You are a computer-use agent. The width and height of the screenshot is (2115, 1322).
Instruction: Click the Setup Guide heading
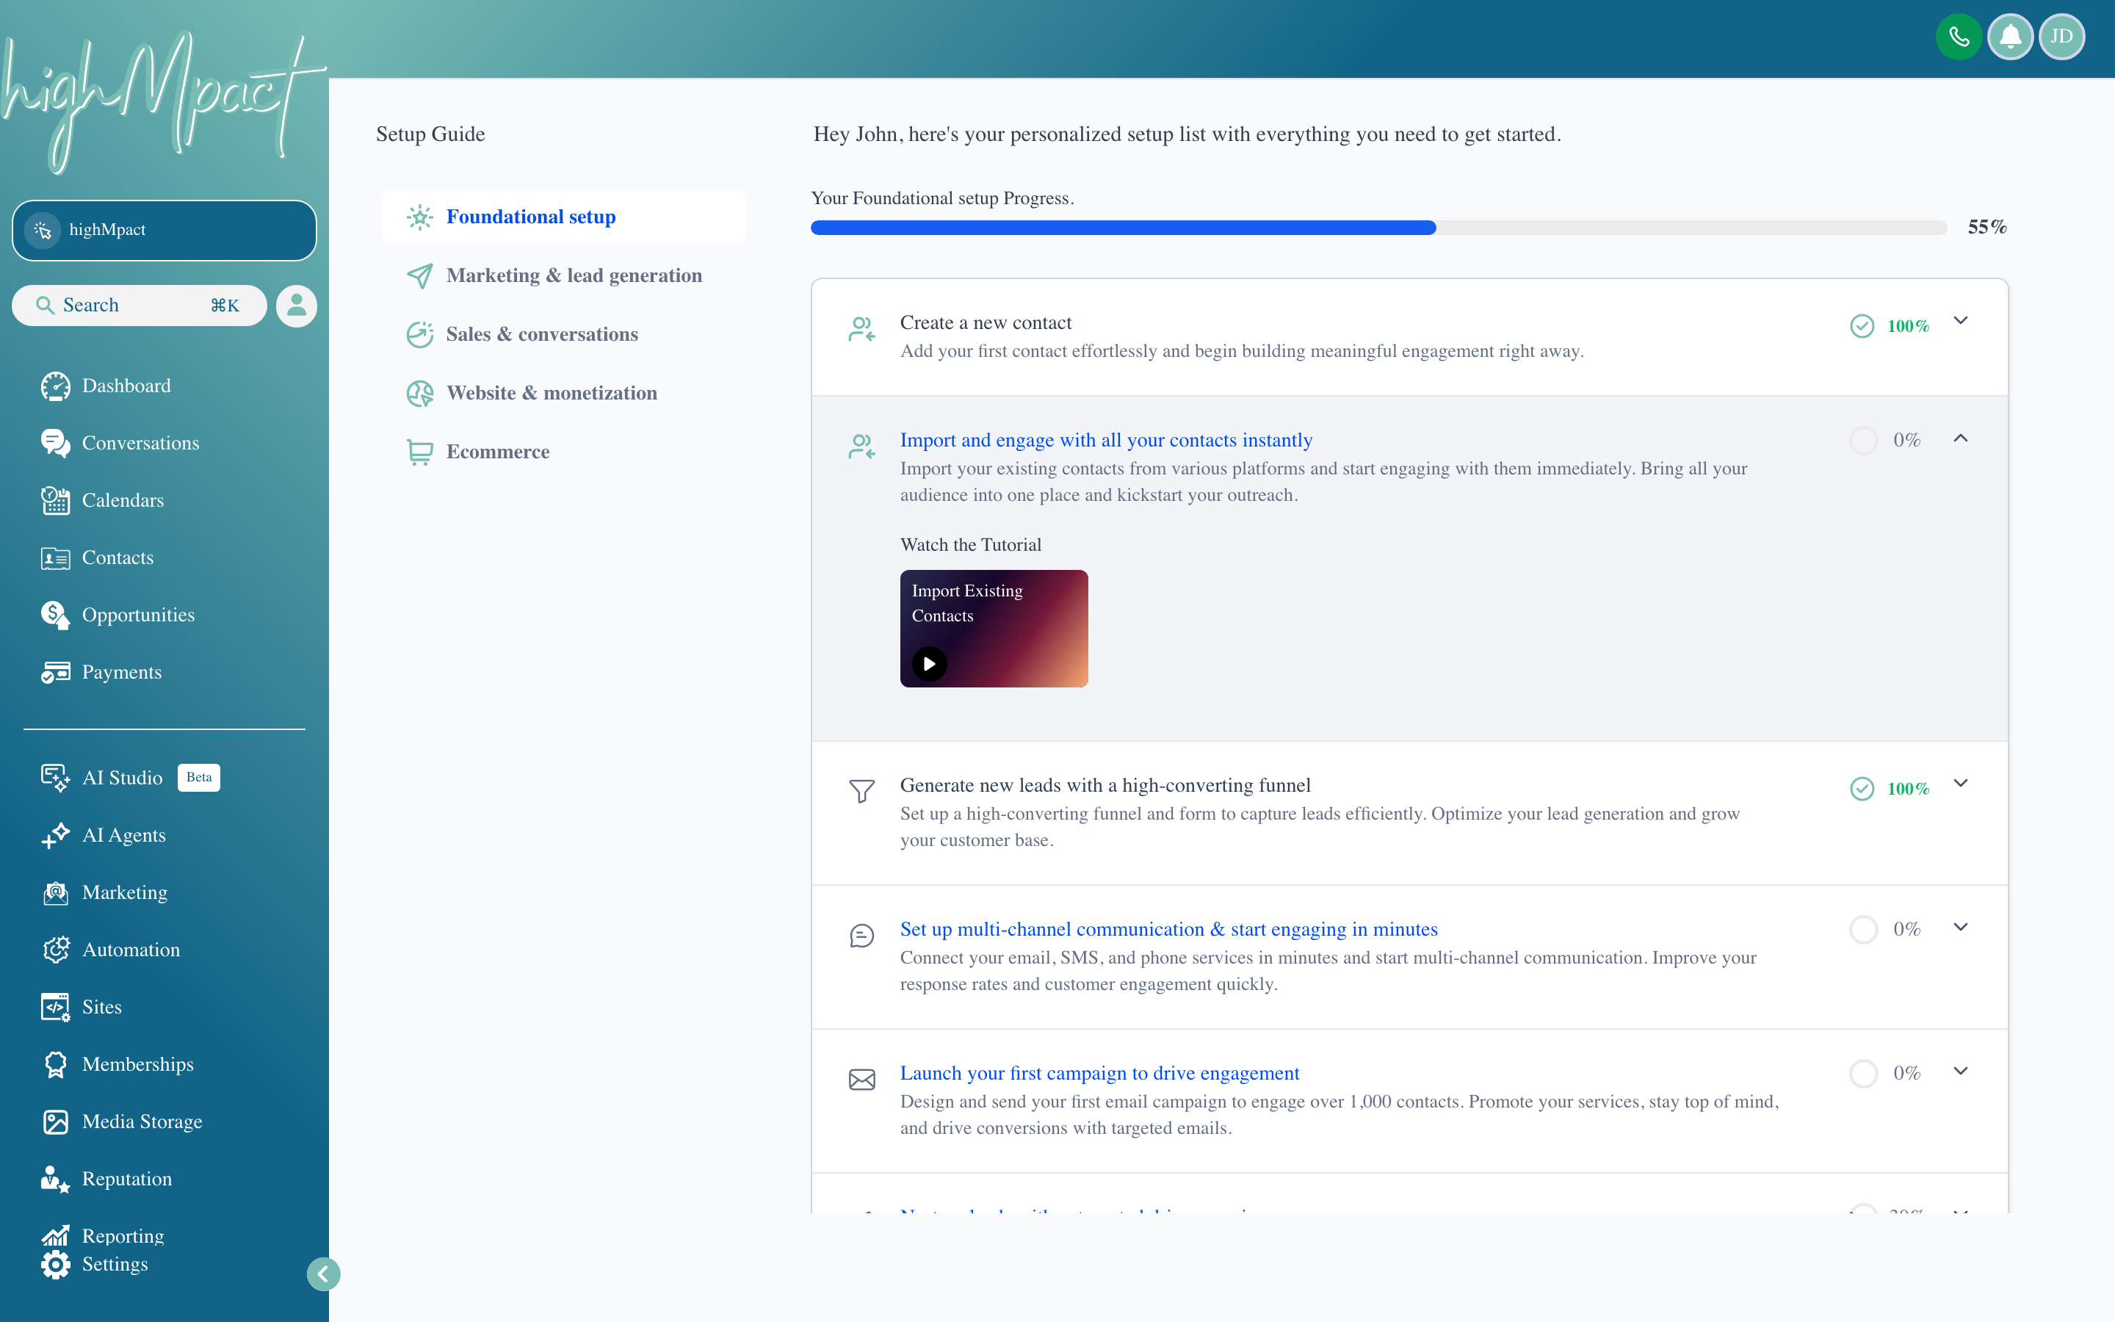pyautogui.click(x=430, y=134)
